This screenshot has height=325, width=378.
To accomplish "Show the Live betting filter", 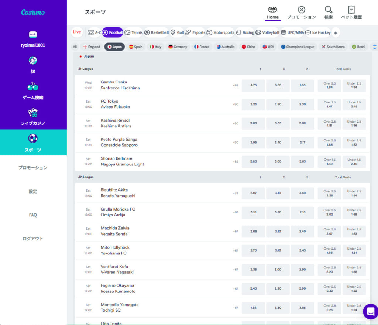I will coord(77,32).
